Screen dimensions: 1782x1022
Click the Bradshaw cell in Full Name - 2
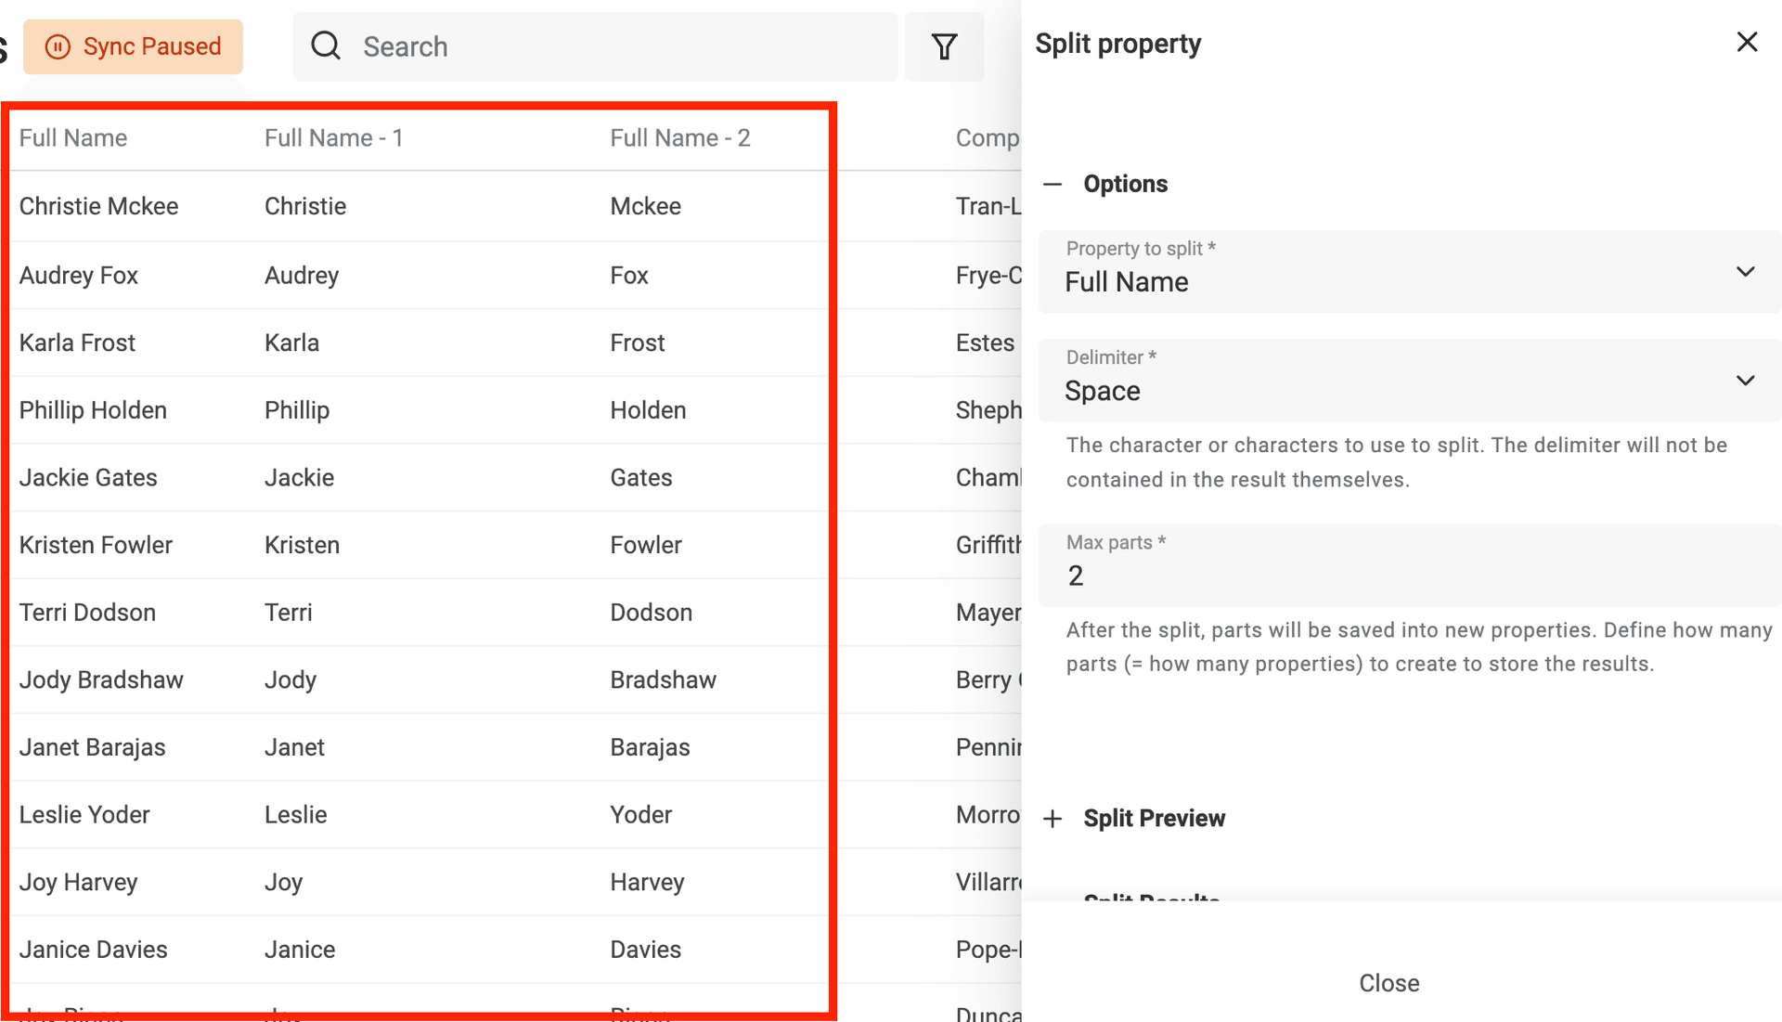click(663, 680)
